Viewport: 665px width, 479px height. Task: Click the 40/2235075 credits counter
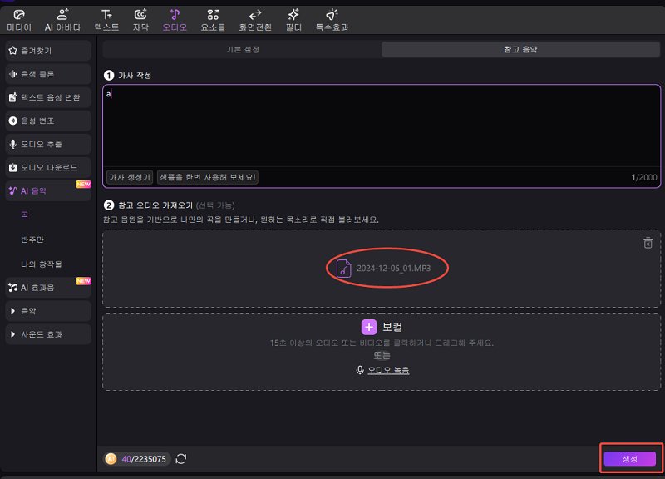pos(144,459)
